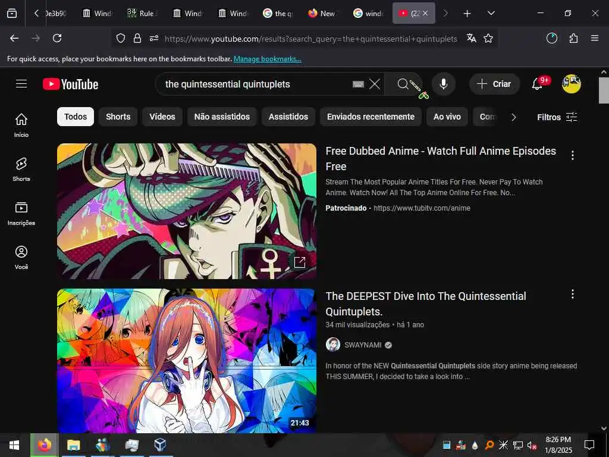The height and width of the screenshot is (457, 609).
Task: Open the YouTube hamburger guide menu
Action: point(21,84)
